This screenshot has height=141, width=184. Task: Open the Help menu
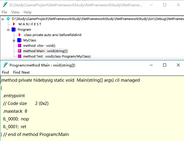(x=27, y=12)
